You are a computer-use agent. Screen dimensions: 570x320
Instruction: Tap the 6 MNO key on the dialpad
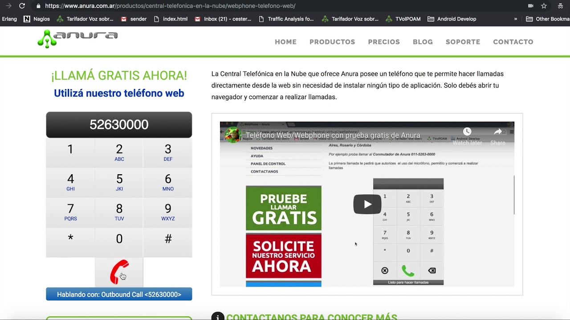[x=168, y=183]
